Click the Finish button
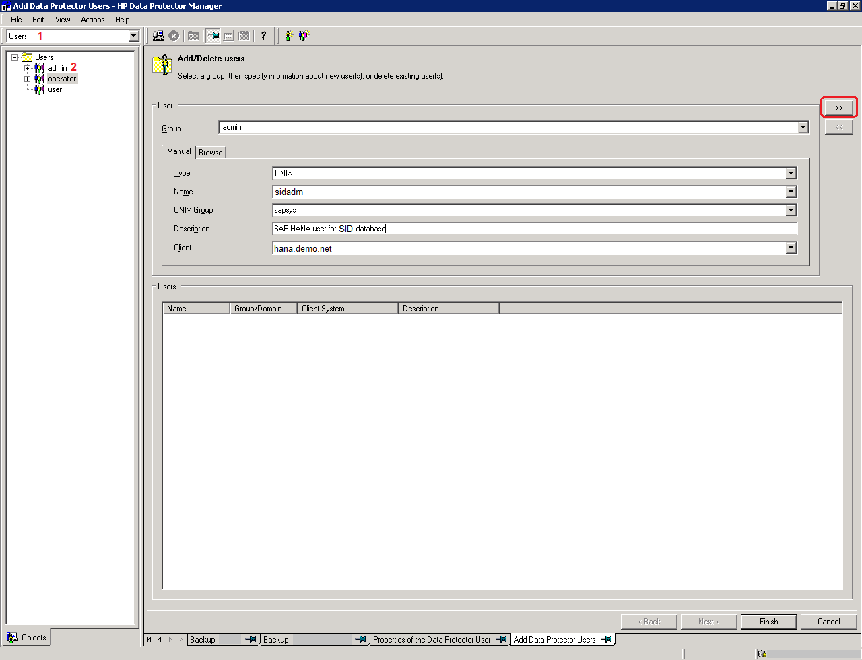This screenshot has height=660, width=862. [769, 622]
